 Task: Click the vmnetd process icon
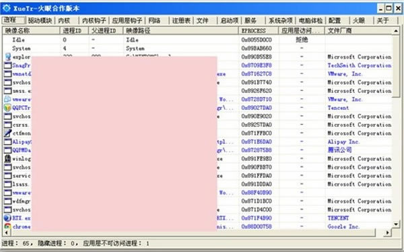click(7, 73)
